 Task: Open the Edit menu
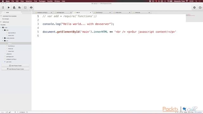[17, 1]
